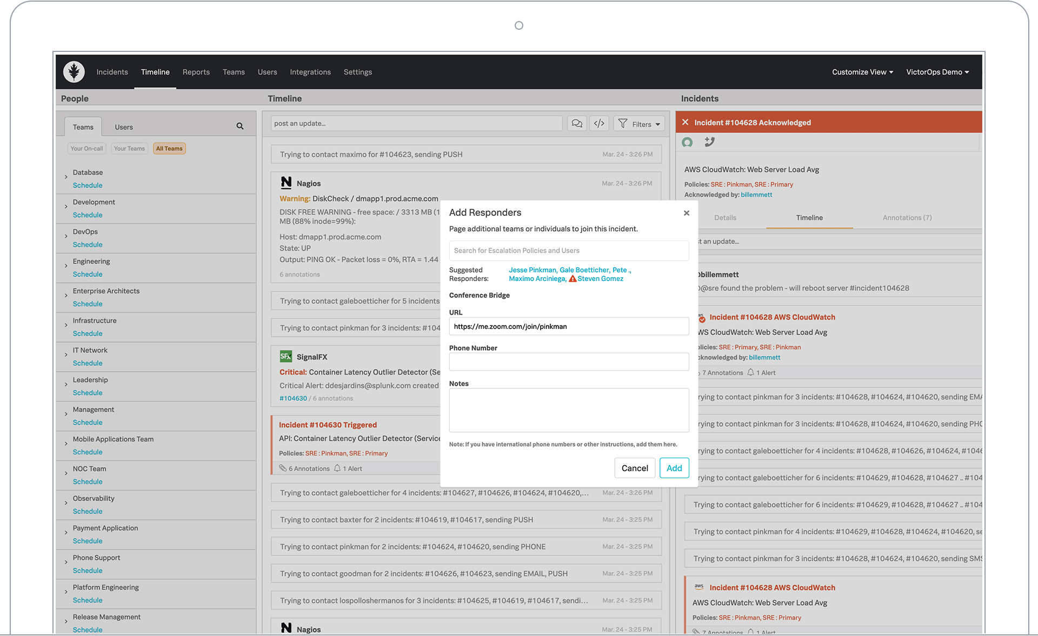
Task: Open the Integrations nav item
Action: [x=310, y=72]
